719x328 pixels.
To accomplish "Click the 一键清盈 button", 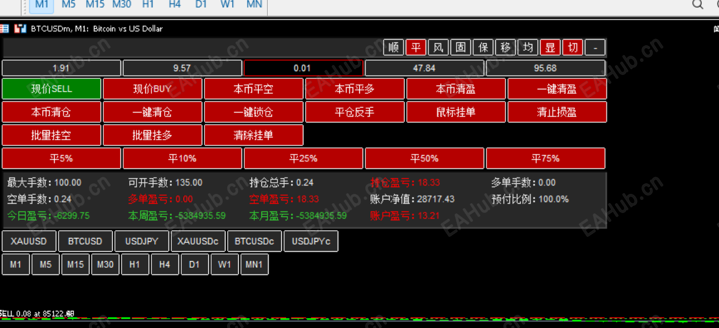I will [x=557, y=89].
